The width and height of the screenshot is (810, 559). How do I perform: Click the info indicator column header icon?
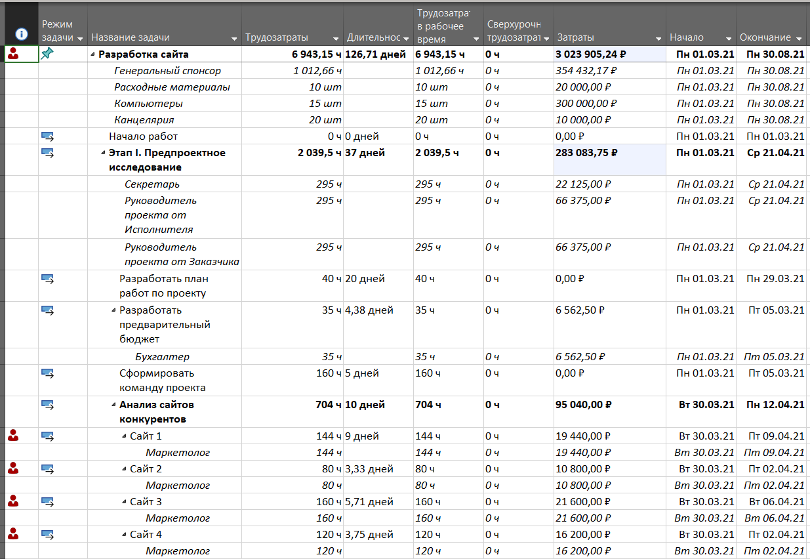click(x=21, y=33)
